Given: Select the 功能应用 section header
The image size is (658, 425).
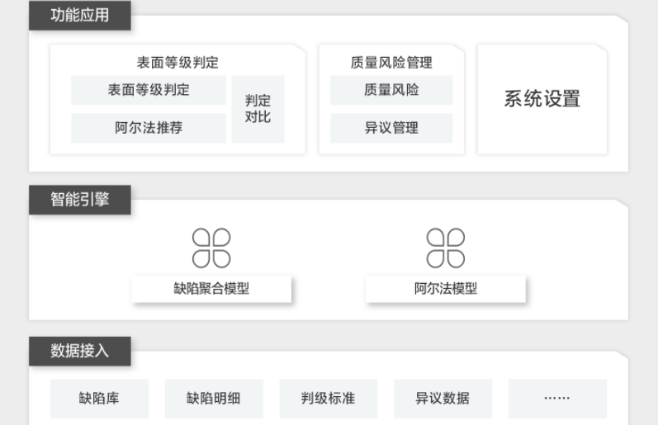Looking at the screenshot, I should pos(80,15).
